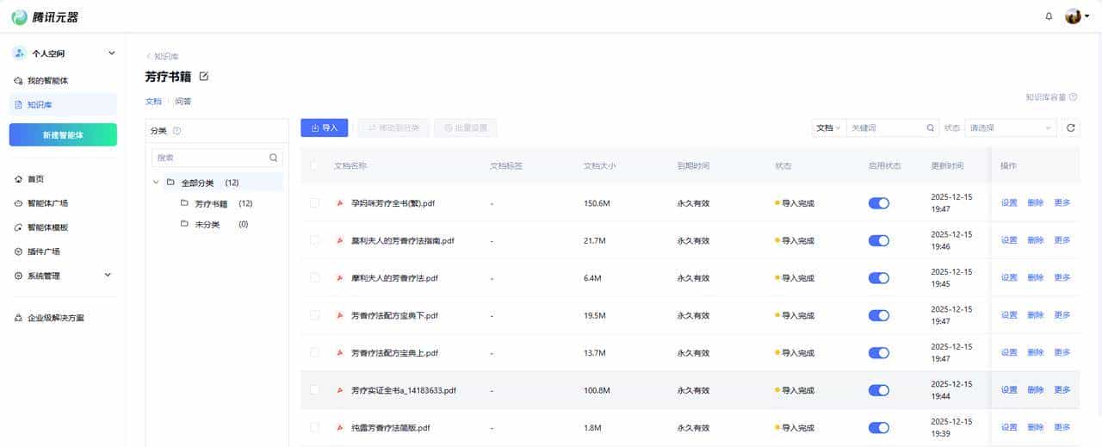Switch to the 文档 tab
1102x447 pixels.
click(x=153, y=101)
